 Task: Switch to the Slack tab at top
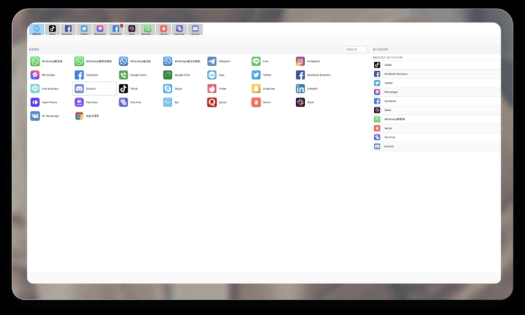(x=132, y=29)
